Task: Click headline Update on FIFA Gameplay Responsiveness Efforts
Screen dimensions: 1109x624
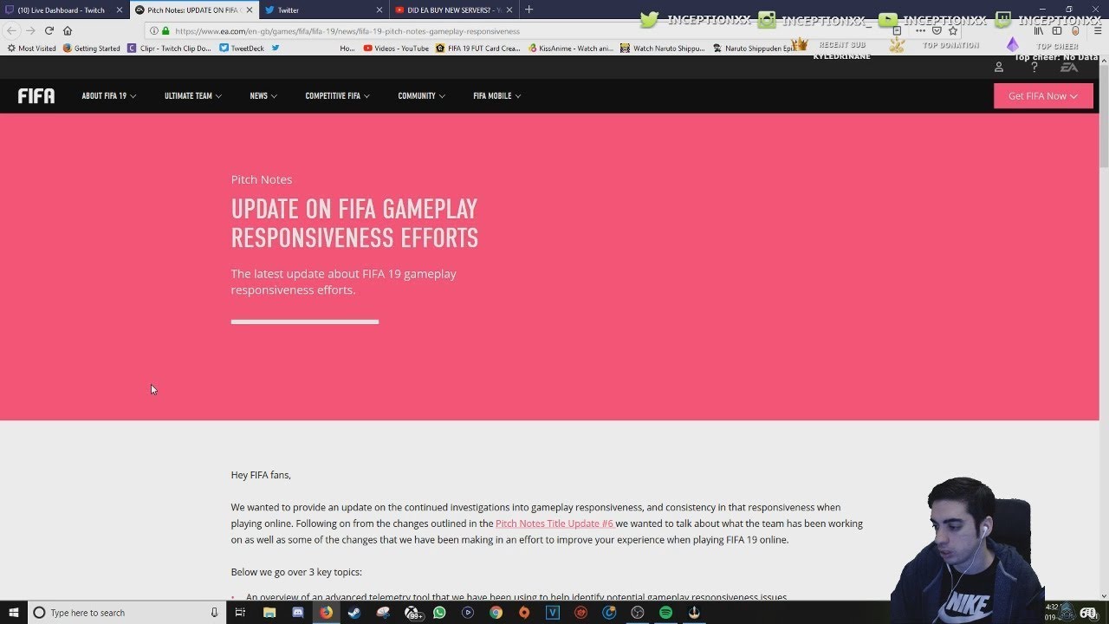Action: (x=354, y=223)
